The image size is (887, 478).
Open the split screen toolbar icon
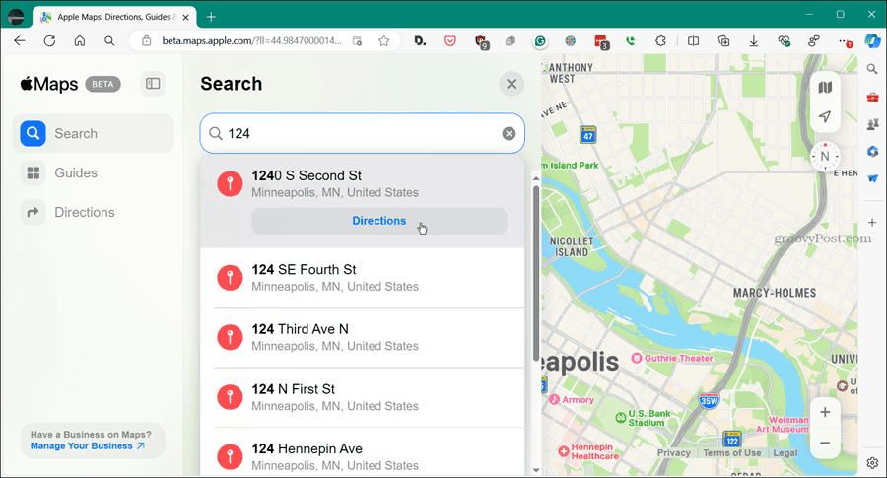[x=693, y=40]
